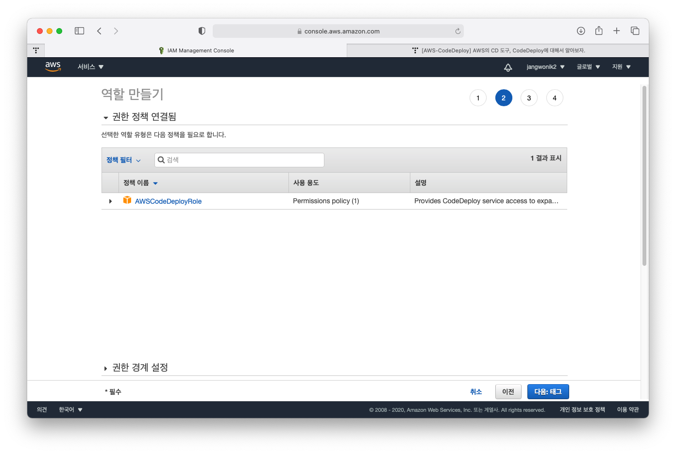Open the jangwonik2 account dropdown
Viewport: 676px width, 454px height.
click(x=545, y=67)
